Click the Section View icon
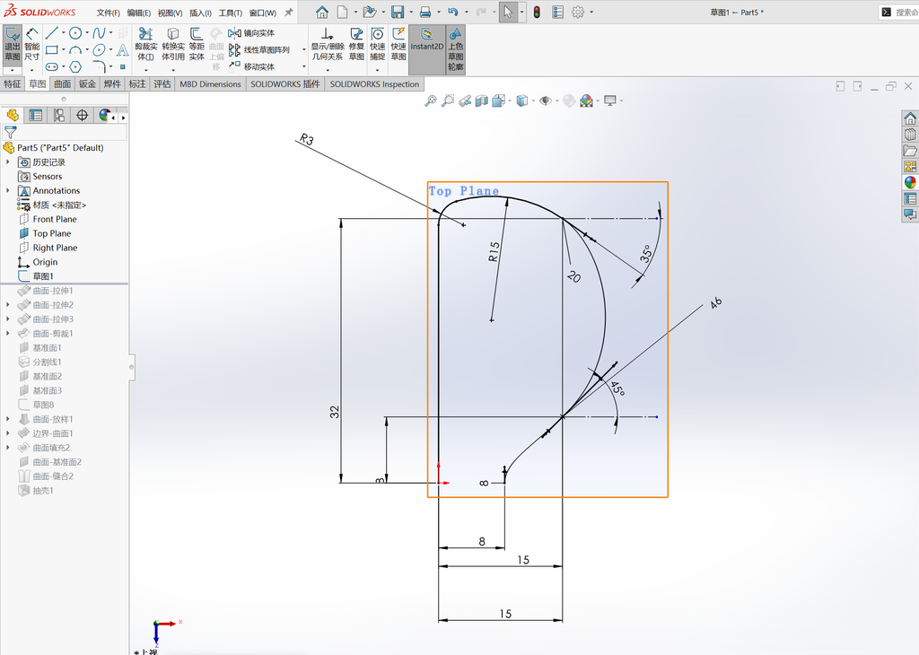Image resolution: width=919 pixels, height=655 pixels. point(481,100)
